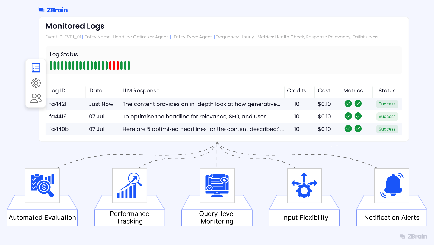Open log entry fa4416
The width and height of the screenshot is (434, 245).
pyautogui.click(x=224, y=117)
